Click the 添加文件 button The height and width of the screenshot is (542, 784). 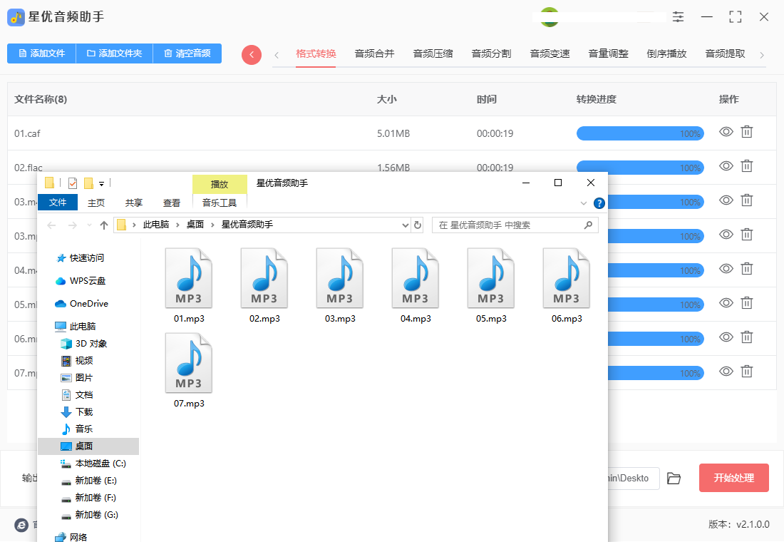click(x=41, y=53)
